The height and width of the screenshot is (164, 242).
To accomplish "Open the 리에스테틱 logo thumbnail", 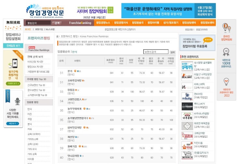I will 187,87.
